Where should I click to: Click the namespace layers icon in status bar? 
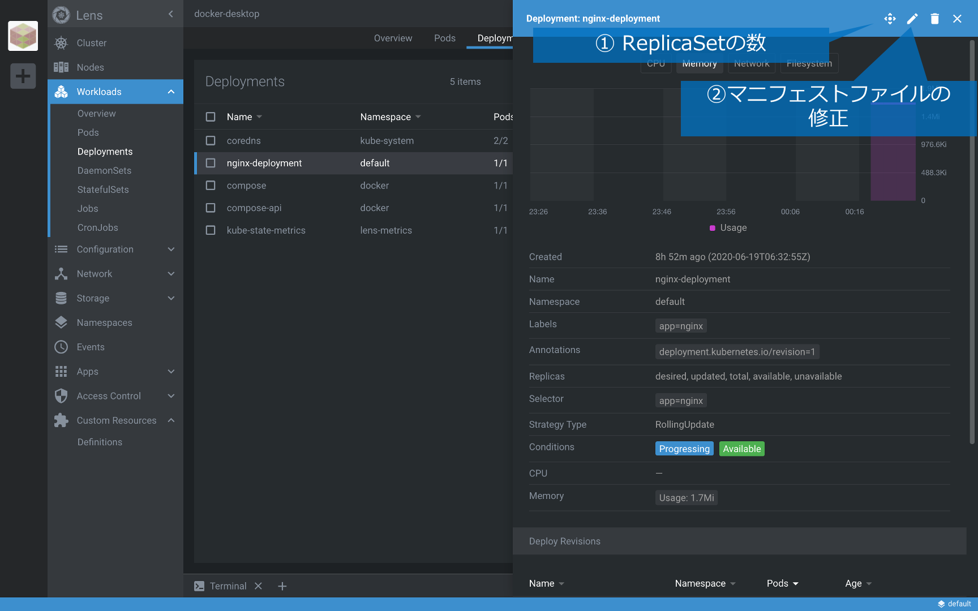point(941,604)
